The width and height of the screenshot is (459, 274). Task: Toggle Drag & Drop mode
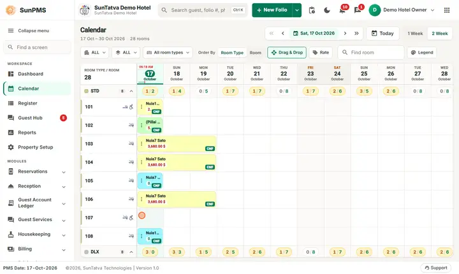pos(287,53)
